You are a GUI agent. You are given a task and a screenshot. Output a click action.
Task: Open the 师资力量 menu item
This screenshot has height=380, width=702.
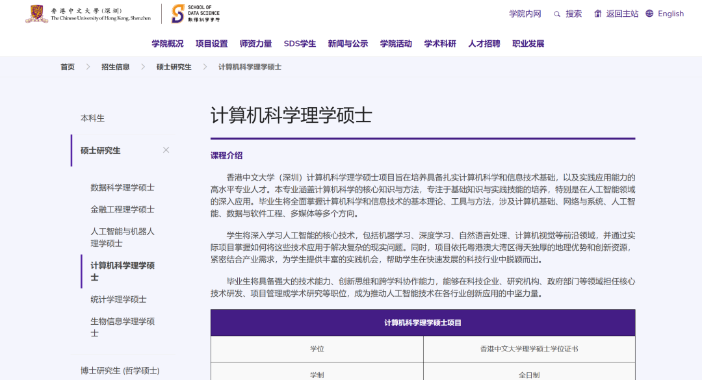point(255,43)
